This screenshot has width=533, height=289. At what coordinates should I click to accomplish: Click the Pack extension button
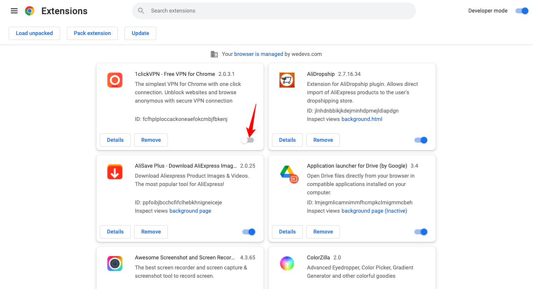pos(92,33)
